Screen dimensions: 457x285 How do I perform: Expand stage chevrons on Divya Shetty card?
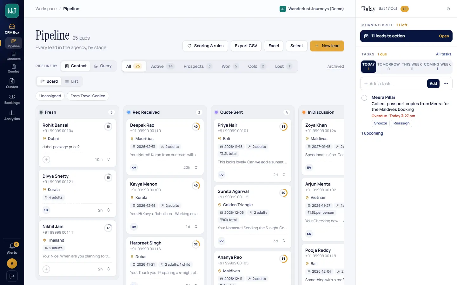pyautogui.click(x=109, y=210)
